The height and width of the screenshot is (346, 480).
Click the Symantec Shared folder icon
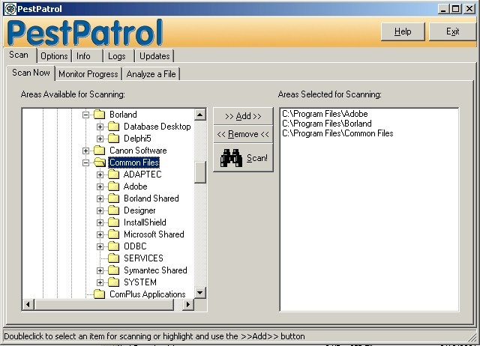[113, 270]
